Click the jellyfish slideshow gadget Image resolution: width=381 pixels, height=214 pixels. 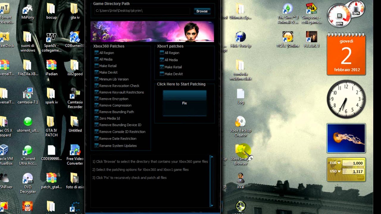coord(346,138)
